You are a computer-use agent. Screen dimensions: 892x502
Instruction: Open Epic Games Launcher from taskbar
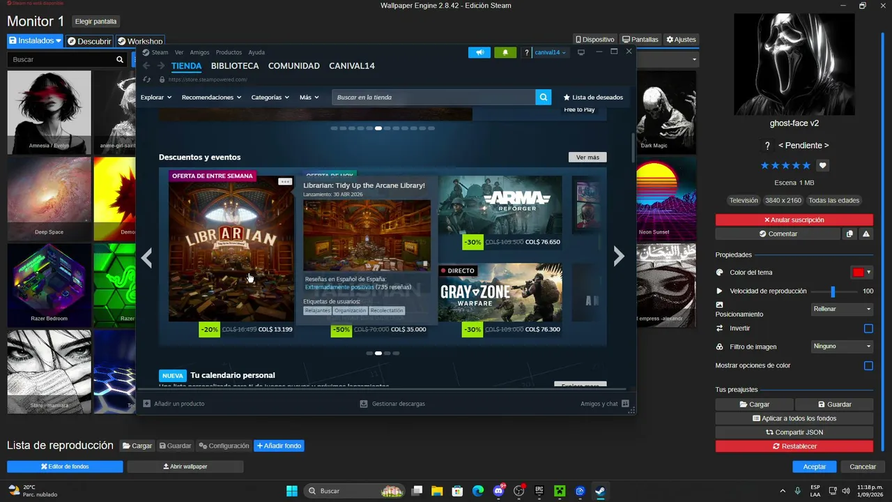(x=539, y=491)
